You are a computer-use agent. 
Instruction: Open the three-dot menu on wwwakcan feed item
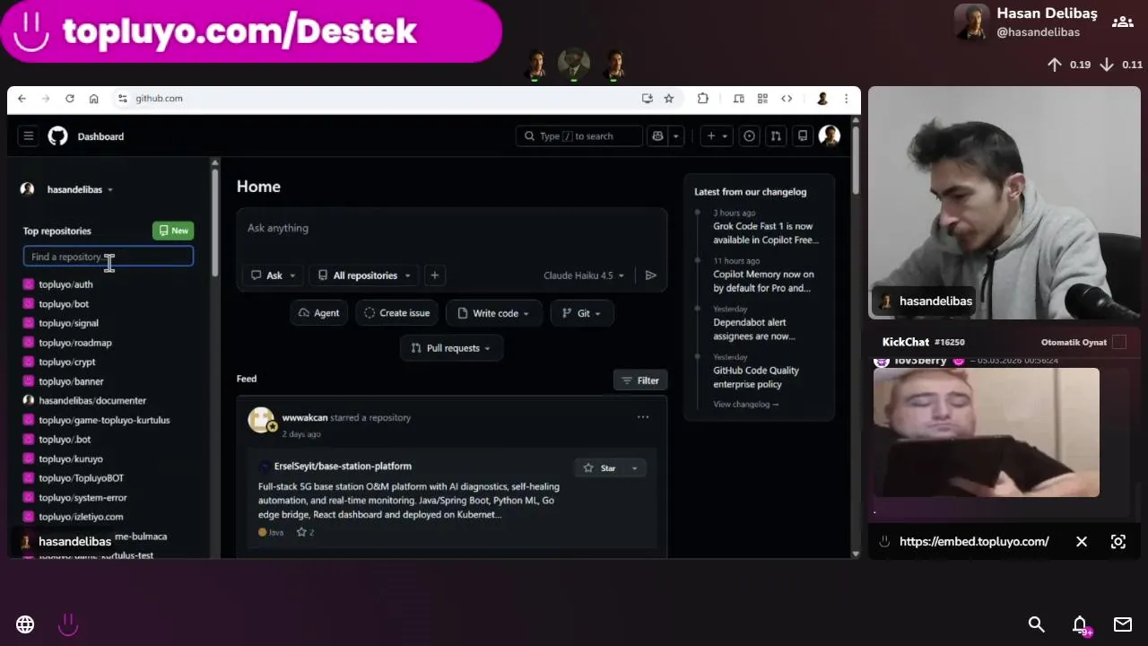click(x=643, y=417)
